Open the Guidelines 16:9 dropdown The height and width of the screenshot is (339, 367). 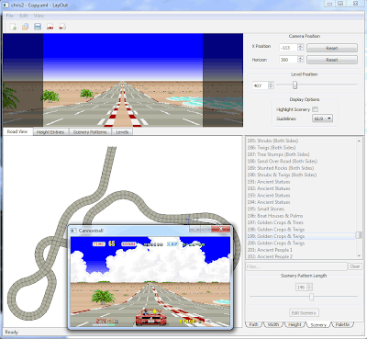point(322,119)
